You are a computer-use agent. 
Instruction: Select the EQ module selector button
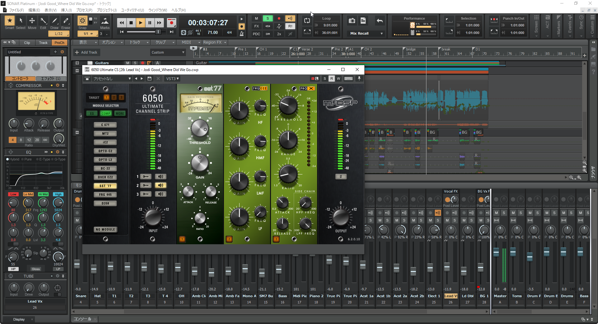pos(92,113)
